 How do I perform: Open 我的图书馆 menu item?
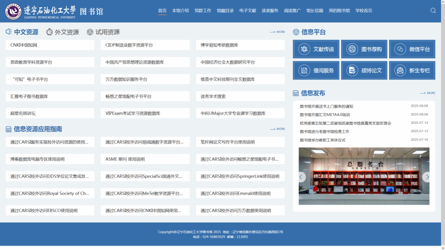[x=339, y=10]
